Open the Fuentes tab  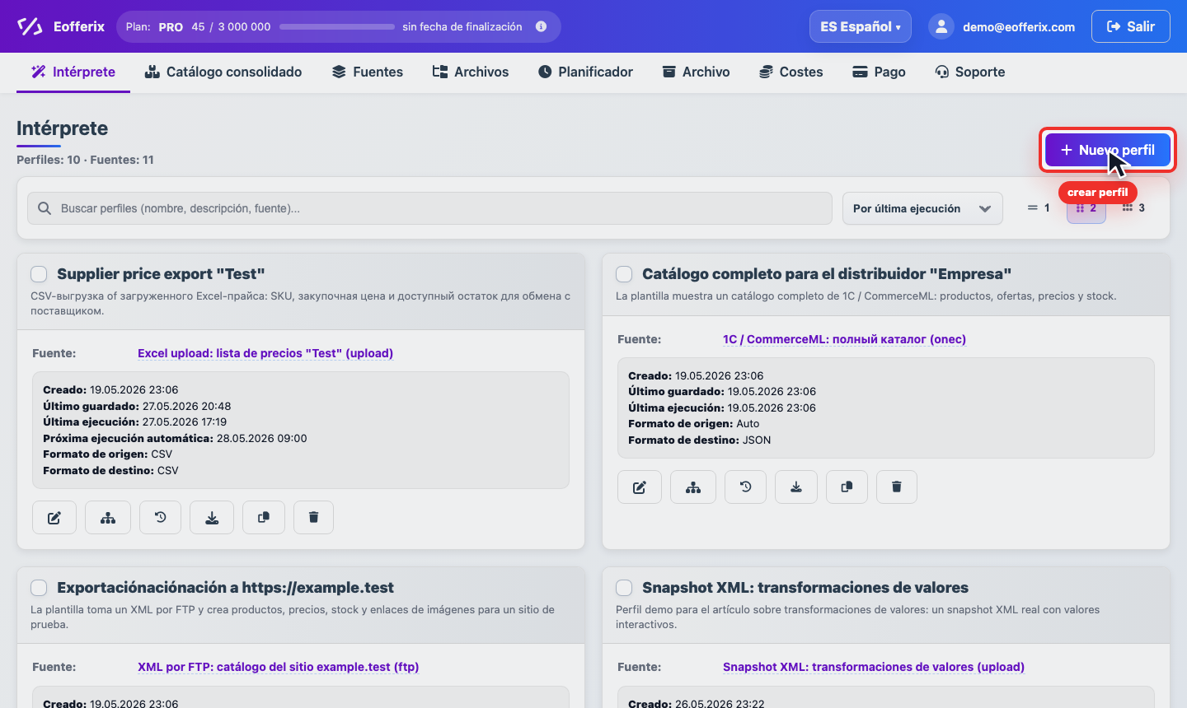click(x=368, y=72)
